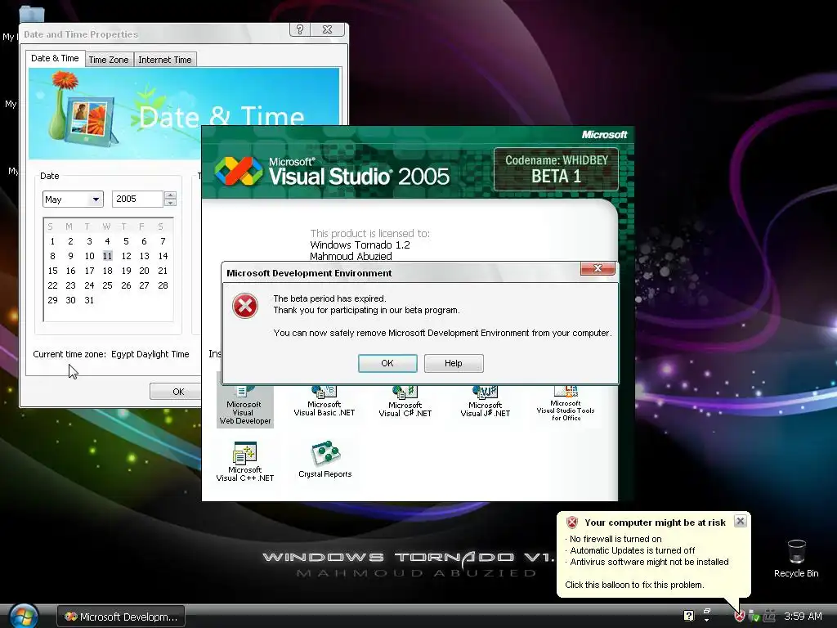Open language bar options down arrow
The height and width of the screenshot is (628, 837).
coord(707,620)
